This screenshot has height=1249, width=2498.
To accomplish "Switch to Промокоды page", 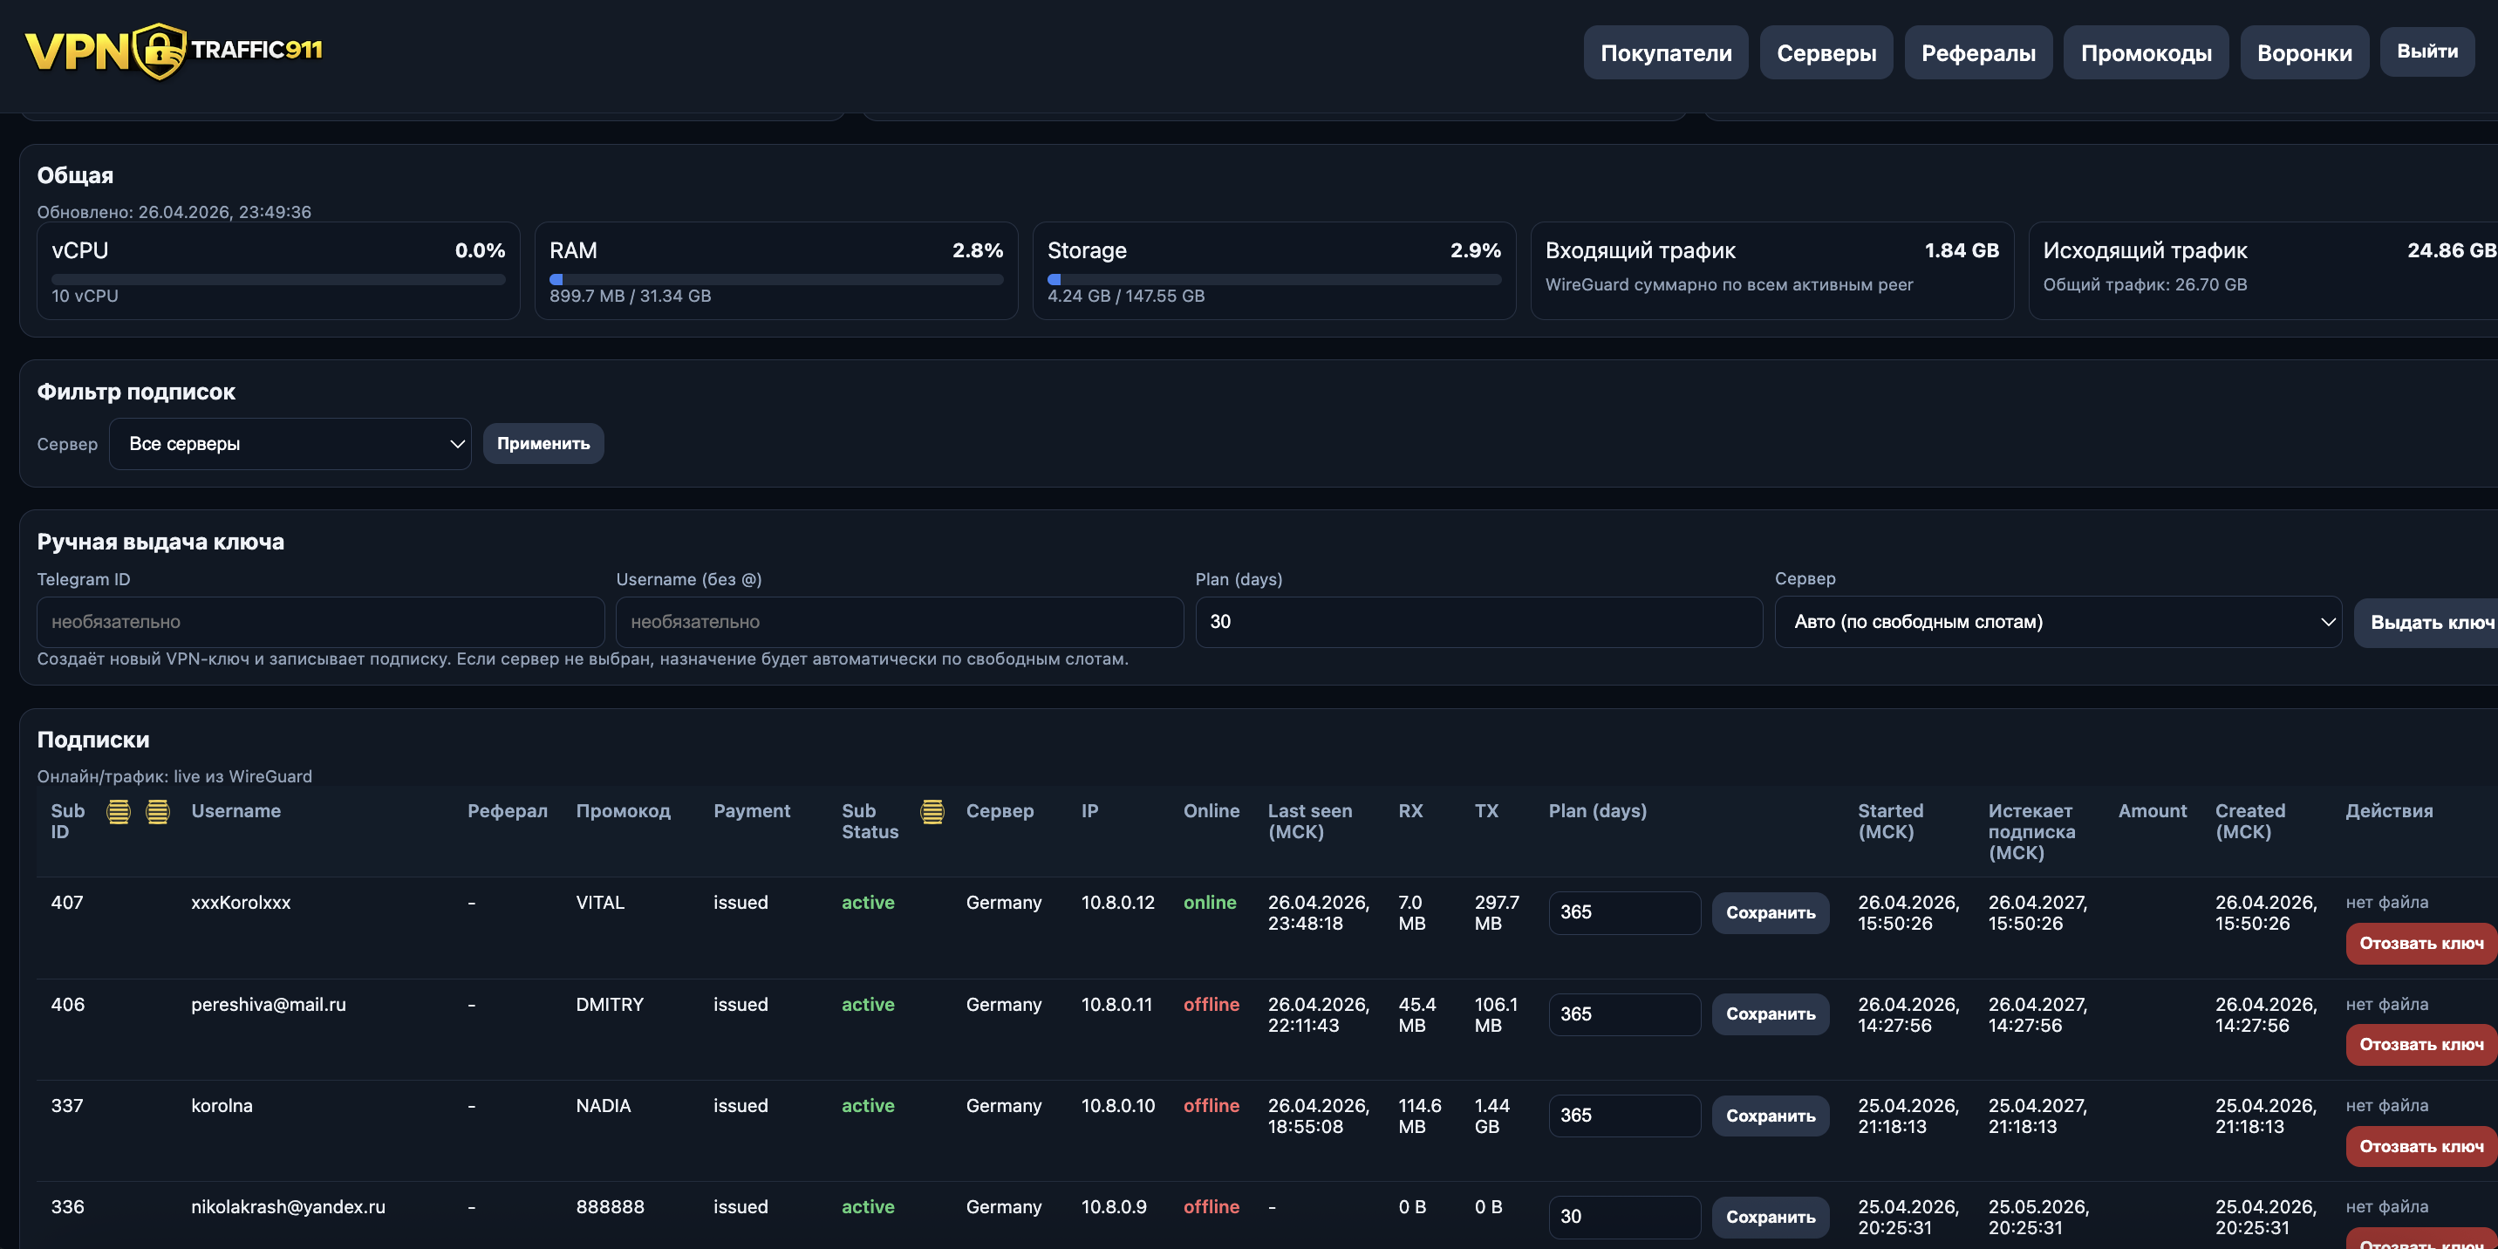I will point(2145,52).
